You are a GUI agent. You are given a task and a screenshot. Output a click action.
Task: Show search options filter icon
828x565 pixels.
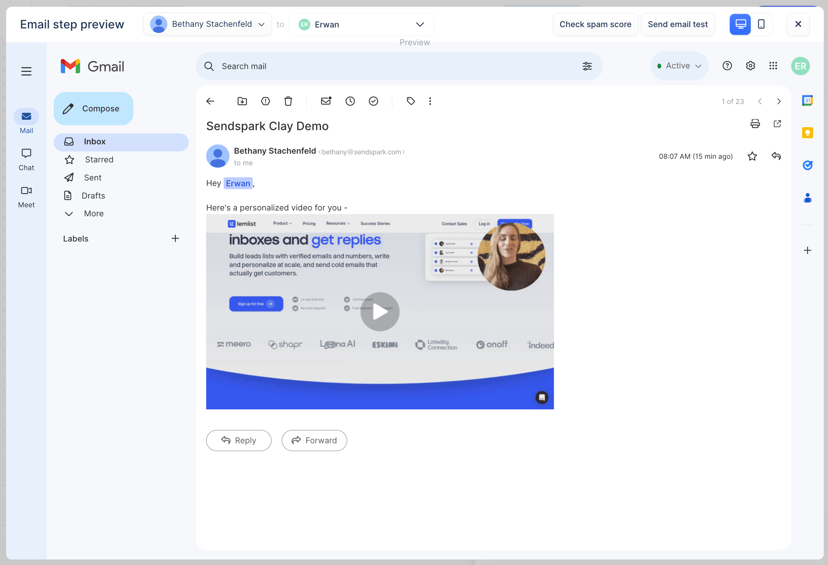[x=587, y=66]
